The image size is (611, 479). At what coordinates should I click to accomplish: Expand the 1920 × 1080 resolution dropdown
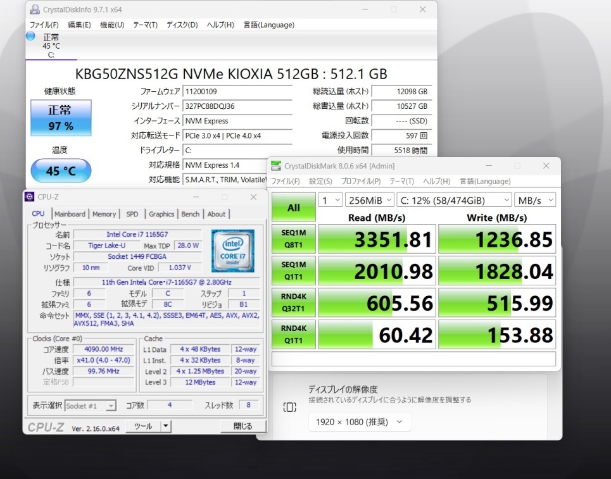coord(360,421)
